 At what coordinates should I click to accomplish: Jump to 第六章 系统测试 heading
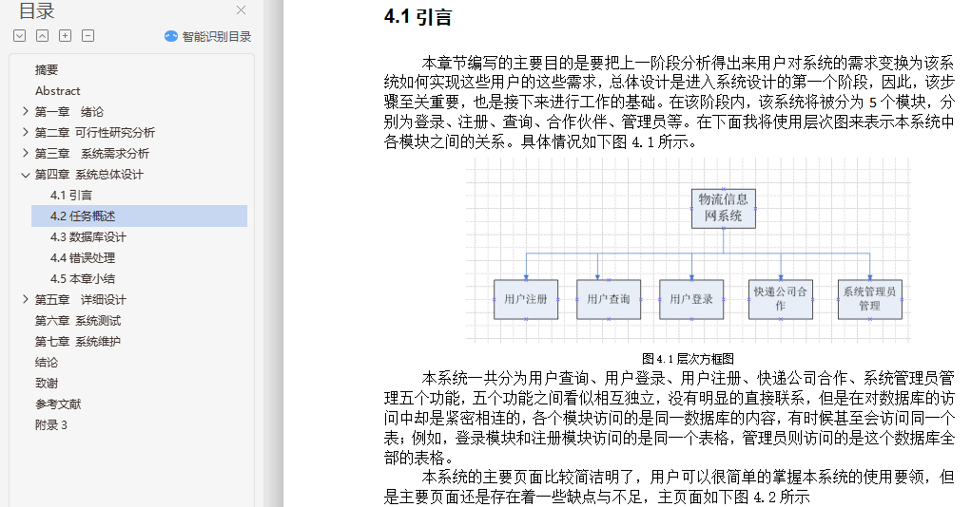[77, 321]
